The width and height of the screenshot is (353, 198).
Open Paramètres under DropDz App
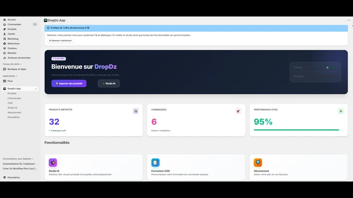14,117
